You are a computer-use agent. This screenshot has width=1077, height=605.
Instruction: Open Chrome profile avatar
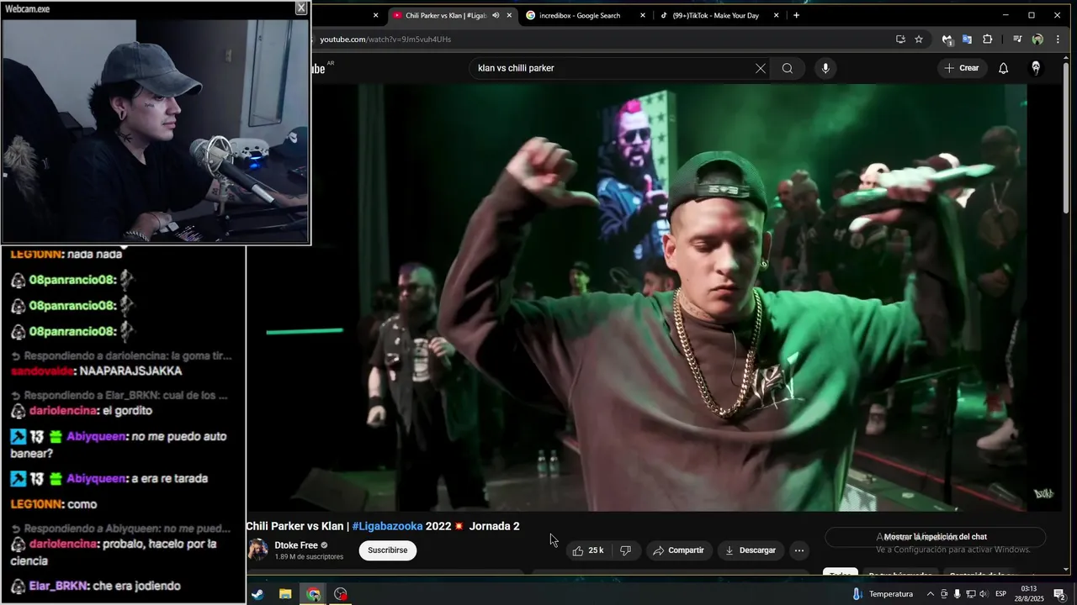pos(1037,39)
